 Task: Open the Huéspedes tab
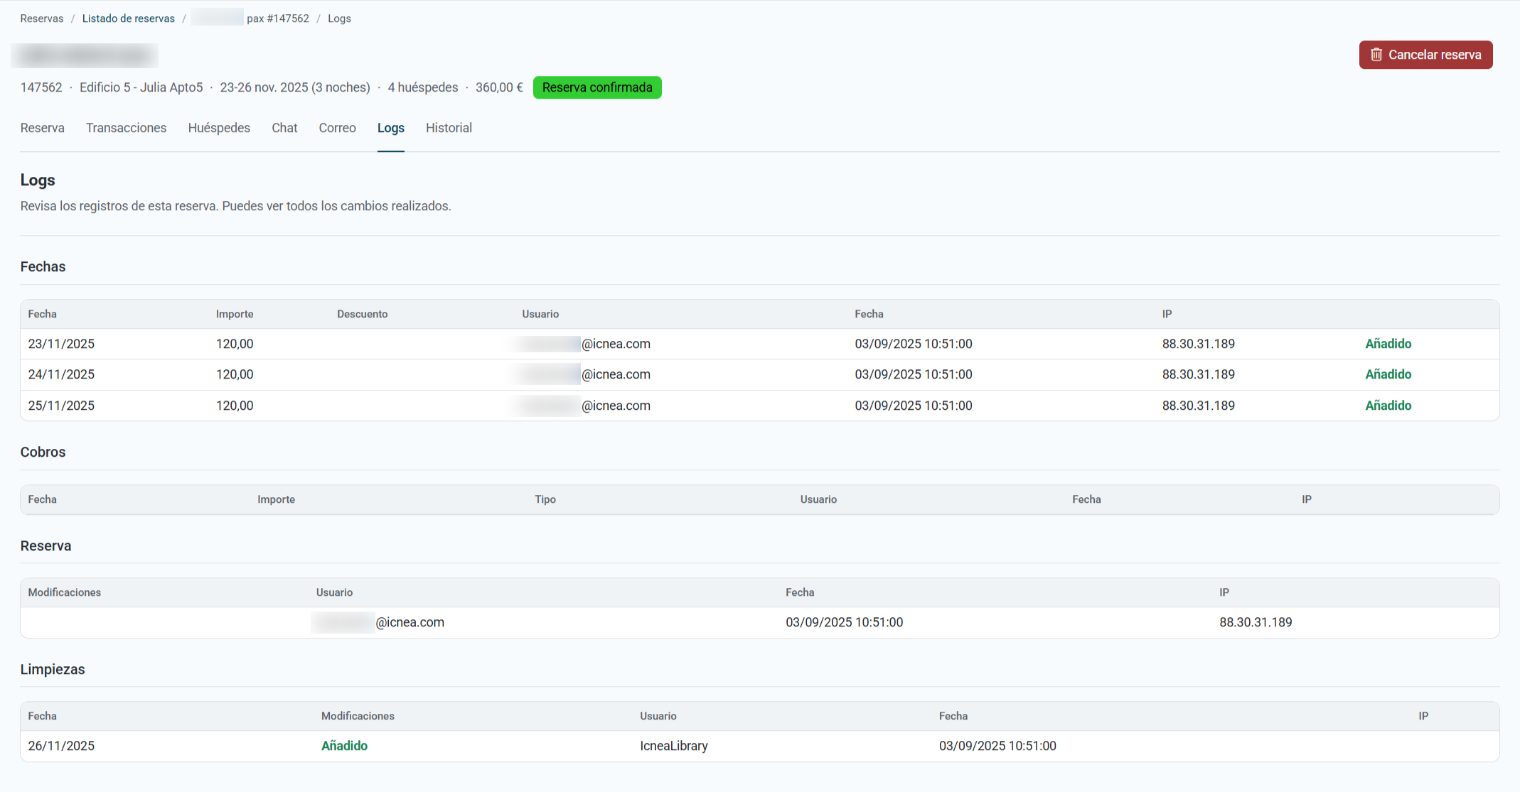click(219, 128)
